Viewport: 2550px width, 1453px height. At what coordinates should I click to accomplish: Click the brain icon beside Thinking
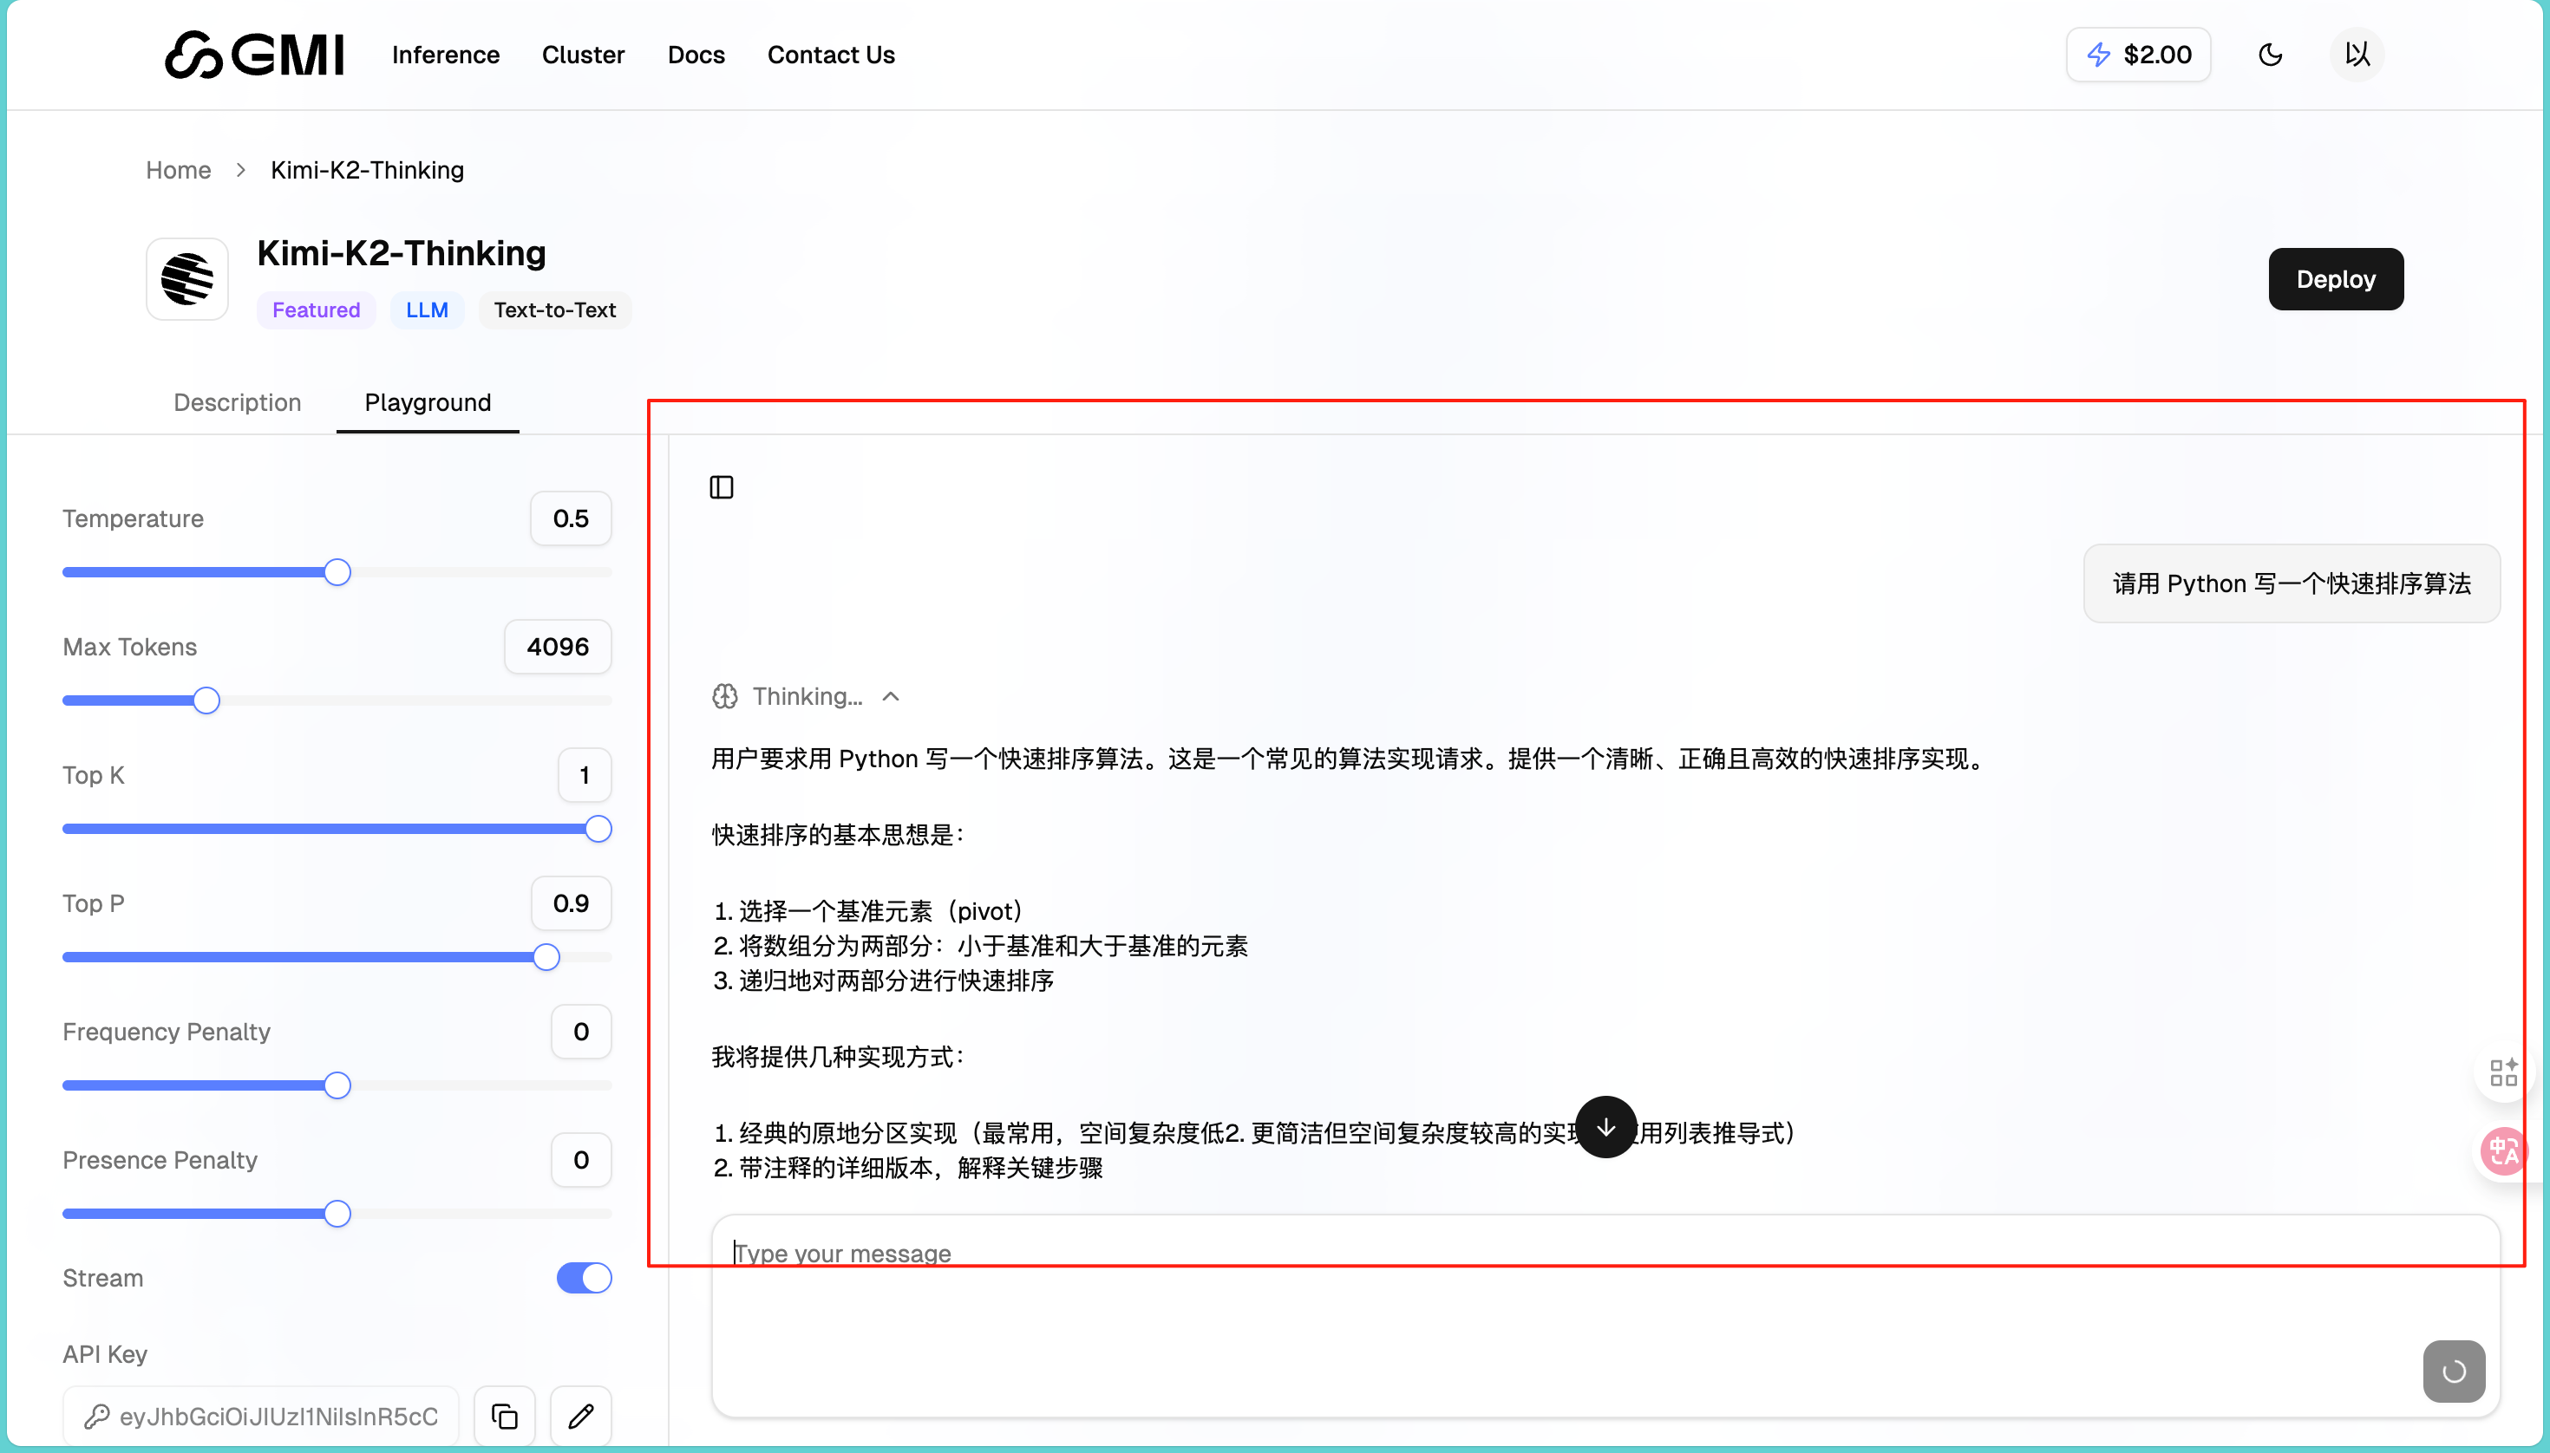coord(724,695)
